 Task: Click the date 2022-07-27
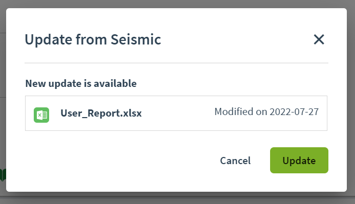294,111
